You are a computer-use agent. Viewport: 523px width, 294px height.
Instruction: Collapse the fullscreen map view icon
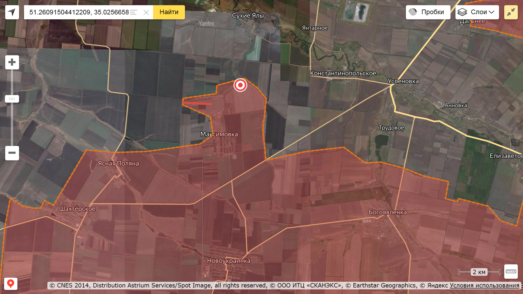(511, 12)
